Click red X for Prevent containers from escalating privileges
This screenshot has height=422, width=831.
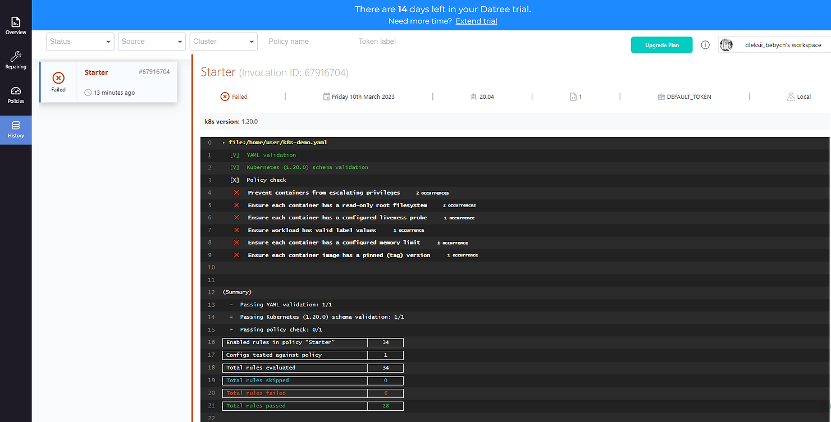236,192
